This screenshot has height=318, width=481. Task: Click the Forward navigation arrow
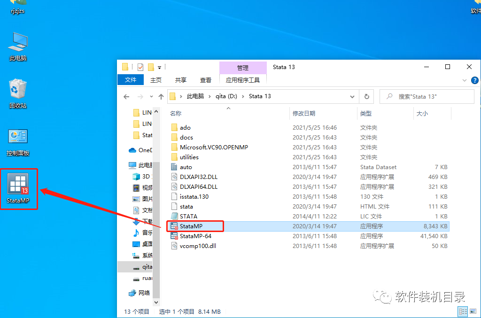[140, 97]
